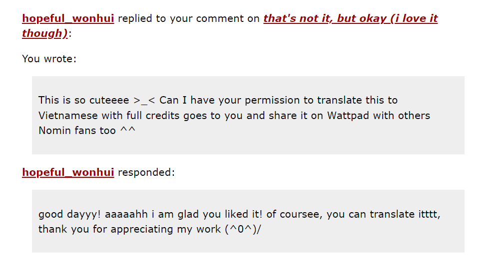This screenshot has height=259, width=495.
Task: Click inside the grey quoted comment block you wrote
Action: pos(248,115)
